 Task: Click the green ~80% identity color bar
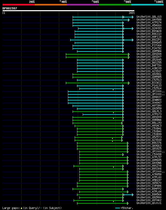(115, 5)
